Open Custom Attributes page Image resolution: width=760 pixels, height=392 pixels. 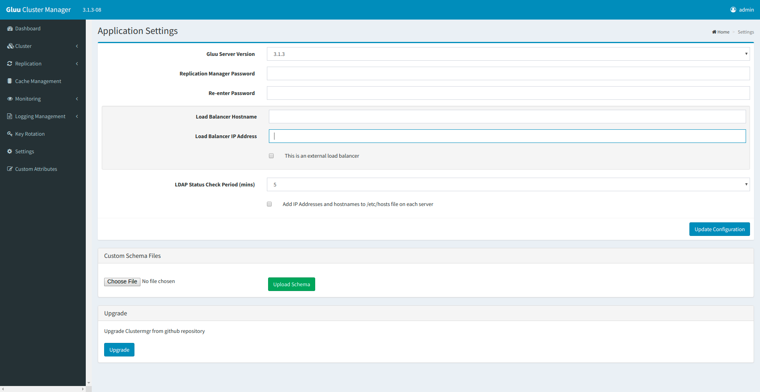43,169
